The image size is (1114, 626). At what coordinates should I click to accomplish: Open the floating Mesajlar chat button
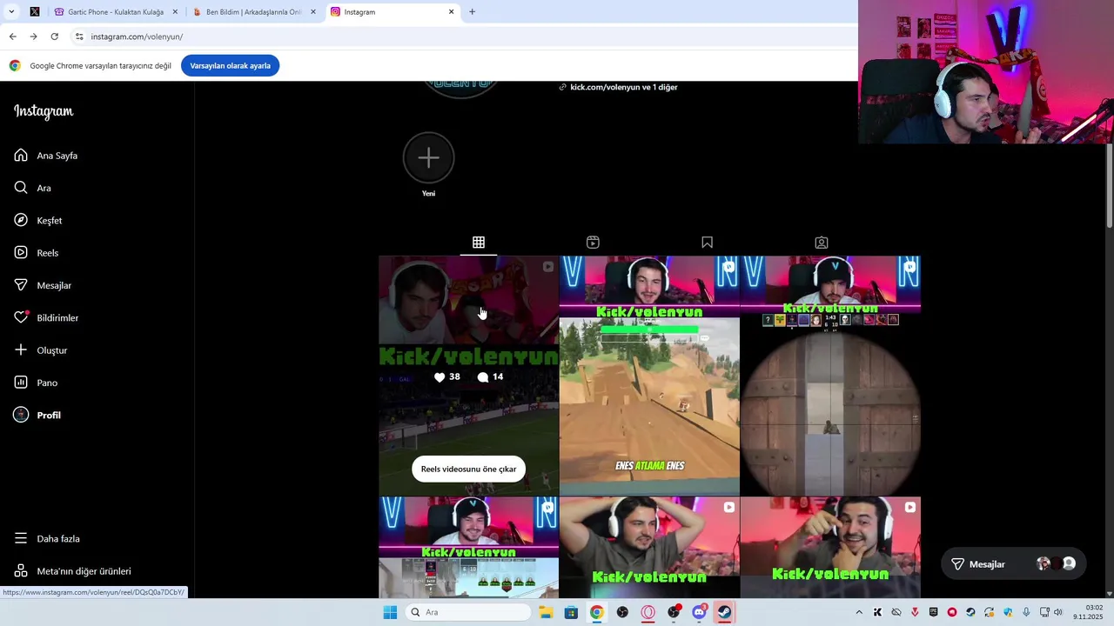[1014, 564]
